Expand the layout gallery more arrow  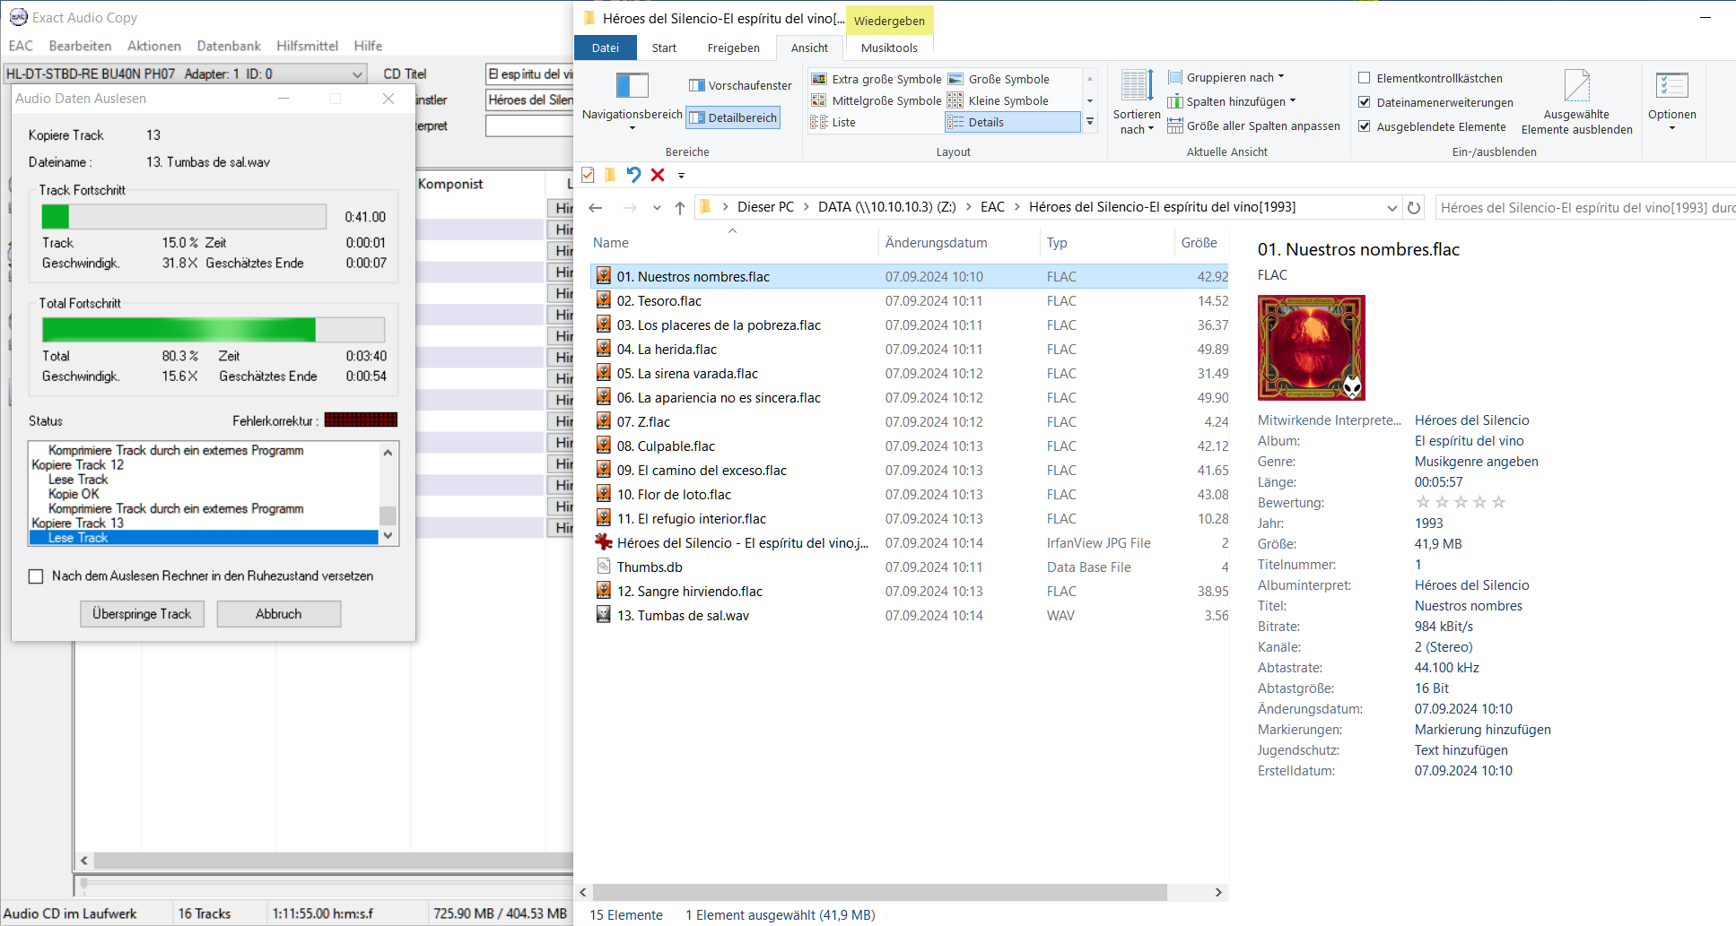point(1090,122)
